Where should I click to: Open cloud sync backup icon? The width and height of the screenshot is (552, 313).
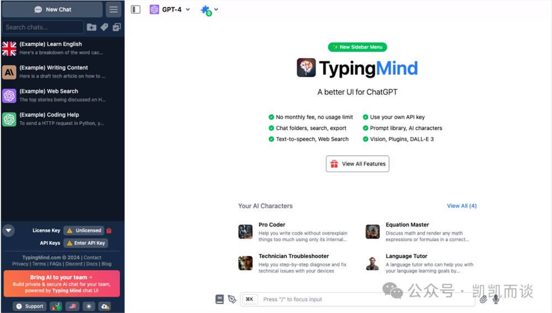coord(105,306)
